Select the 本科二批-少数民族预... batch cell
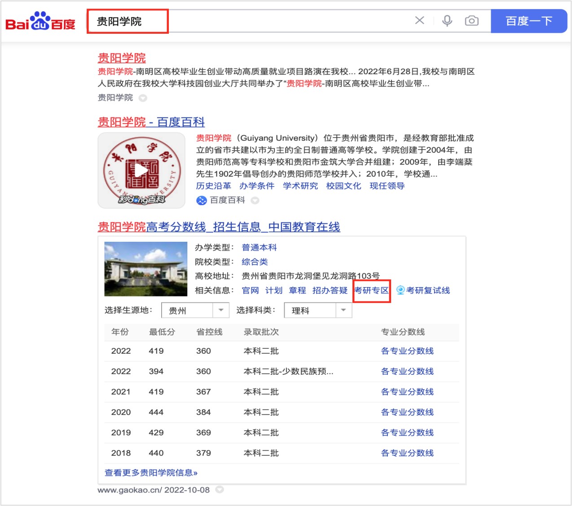Image resolution: width=572 pixels, height=506 pixels. coord(288,371)
